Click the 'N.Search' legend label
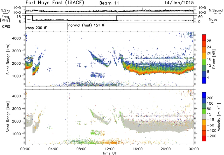Image resolution: width=224 pixels, height=155 pixels. click(x=216, y=10)
